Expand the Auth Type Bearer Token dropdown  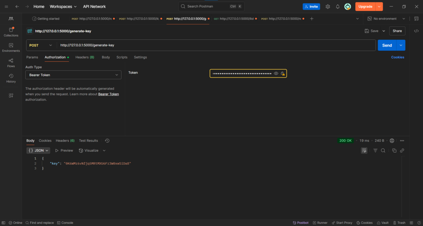(73, 75)
